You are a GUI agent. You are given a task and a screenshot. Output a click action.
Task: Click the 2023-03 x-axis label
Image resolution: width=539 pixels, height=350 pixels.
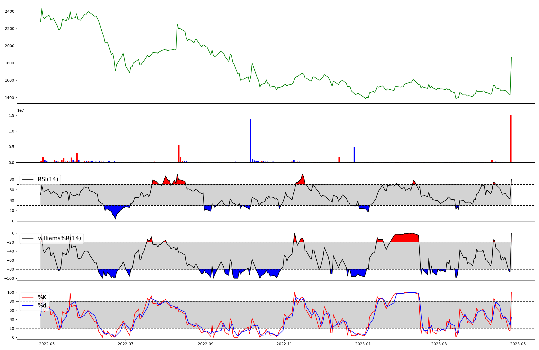439,344
